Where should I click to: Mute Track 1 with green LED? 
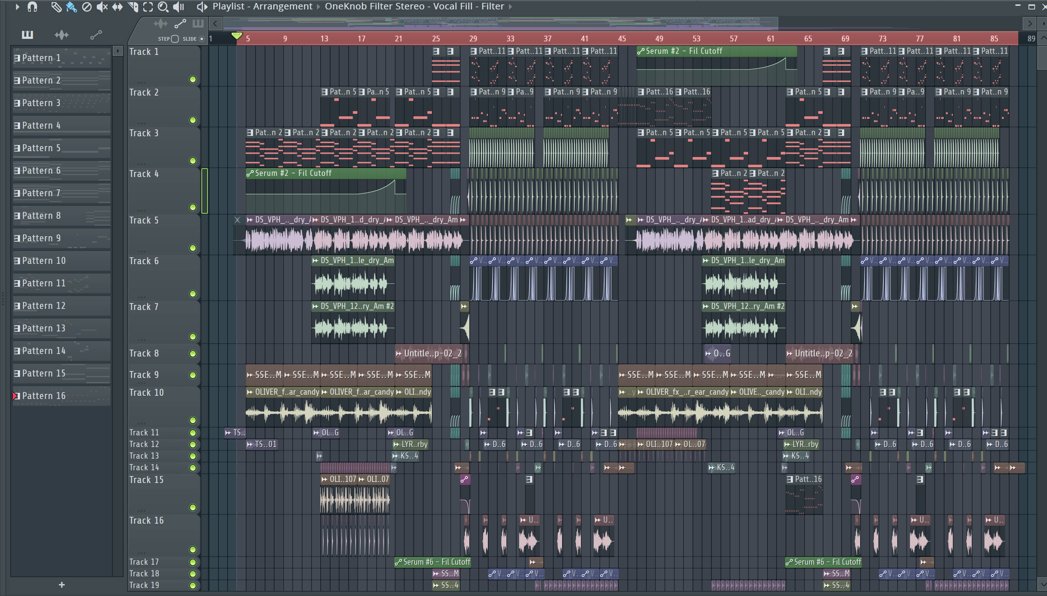tap(193, 80)
